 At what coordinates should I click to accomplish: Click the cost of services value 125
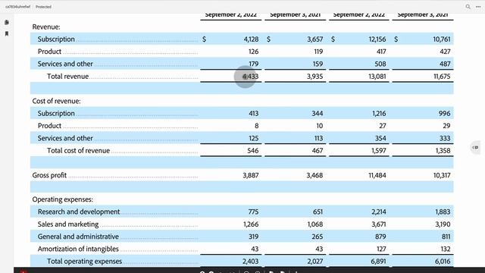[254, 138]
